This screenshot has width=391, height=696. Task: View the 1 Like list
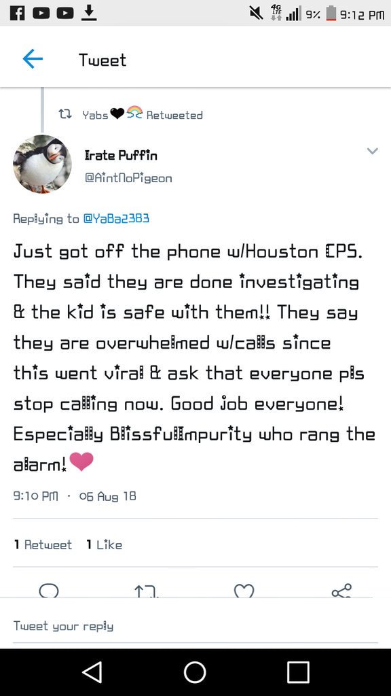click(x=104, y=544)
